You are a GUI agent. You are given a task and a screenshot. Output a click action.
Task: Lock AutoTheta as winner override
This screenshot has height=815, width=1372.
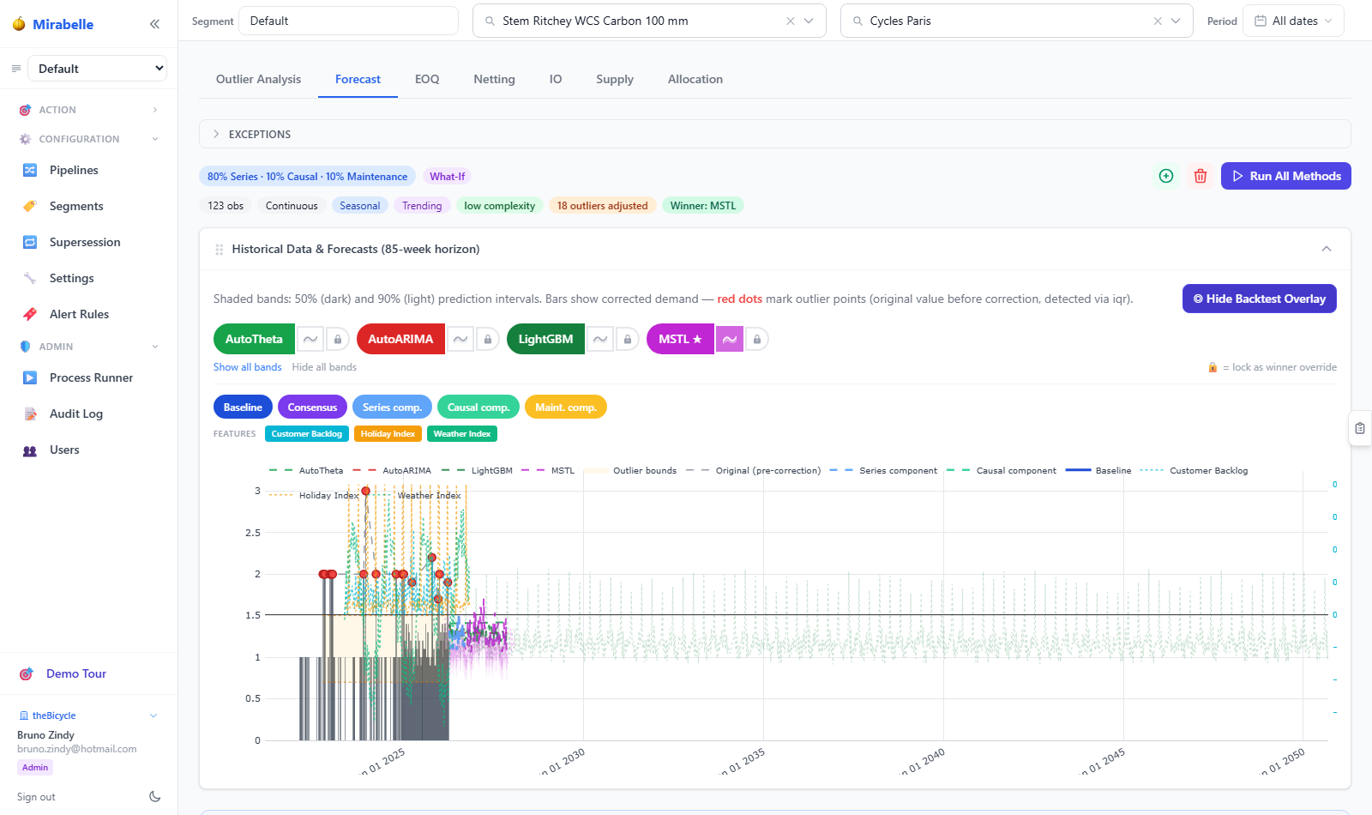338,339
